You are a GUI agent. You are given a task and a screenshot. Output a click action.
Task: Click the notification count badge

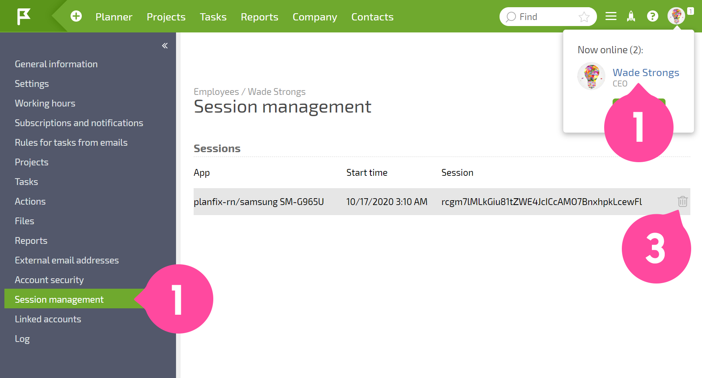click(690, 11)
